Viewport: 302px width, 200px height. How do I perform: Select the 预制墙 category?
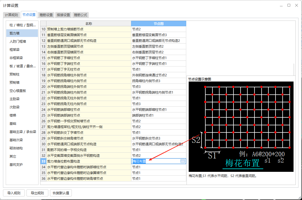[x=22, y=82]
